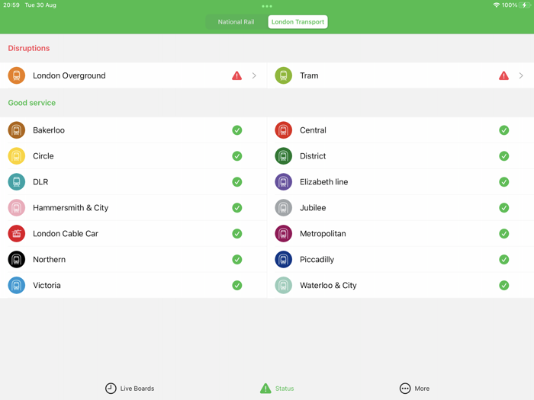534x400 pixels.
Task: Select the London Transport tab
Action: 298,22
